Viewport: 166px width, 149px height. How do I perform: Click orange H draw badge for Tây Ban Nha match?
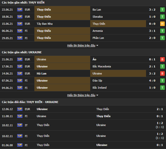(162, 24)
